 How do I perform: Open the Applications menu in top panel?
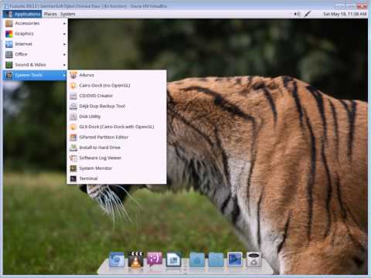tap(22, 14)
